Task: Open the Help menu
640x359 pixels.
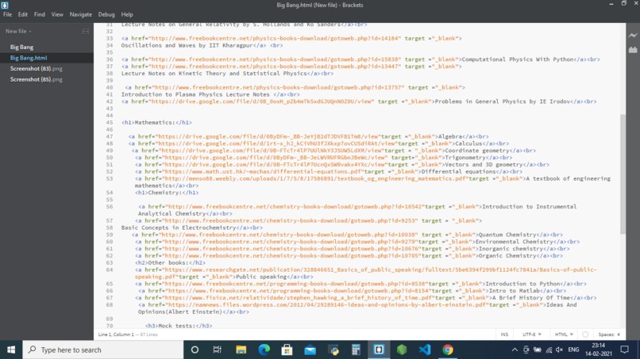Action: coord(127,14)
